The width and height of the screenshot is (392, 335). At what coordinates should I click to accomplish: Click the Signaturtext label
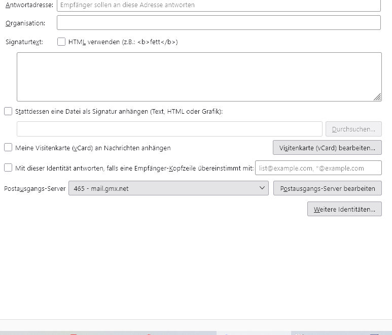(24, 42)
